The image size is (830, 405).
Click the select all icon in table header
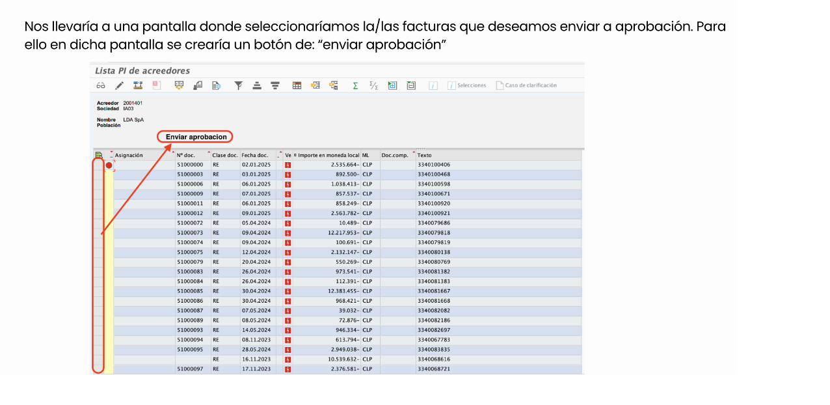(x=98, y=156)
